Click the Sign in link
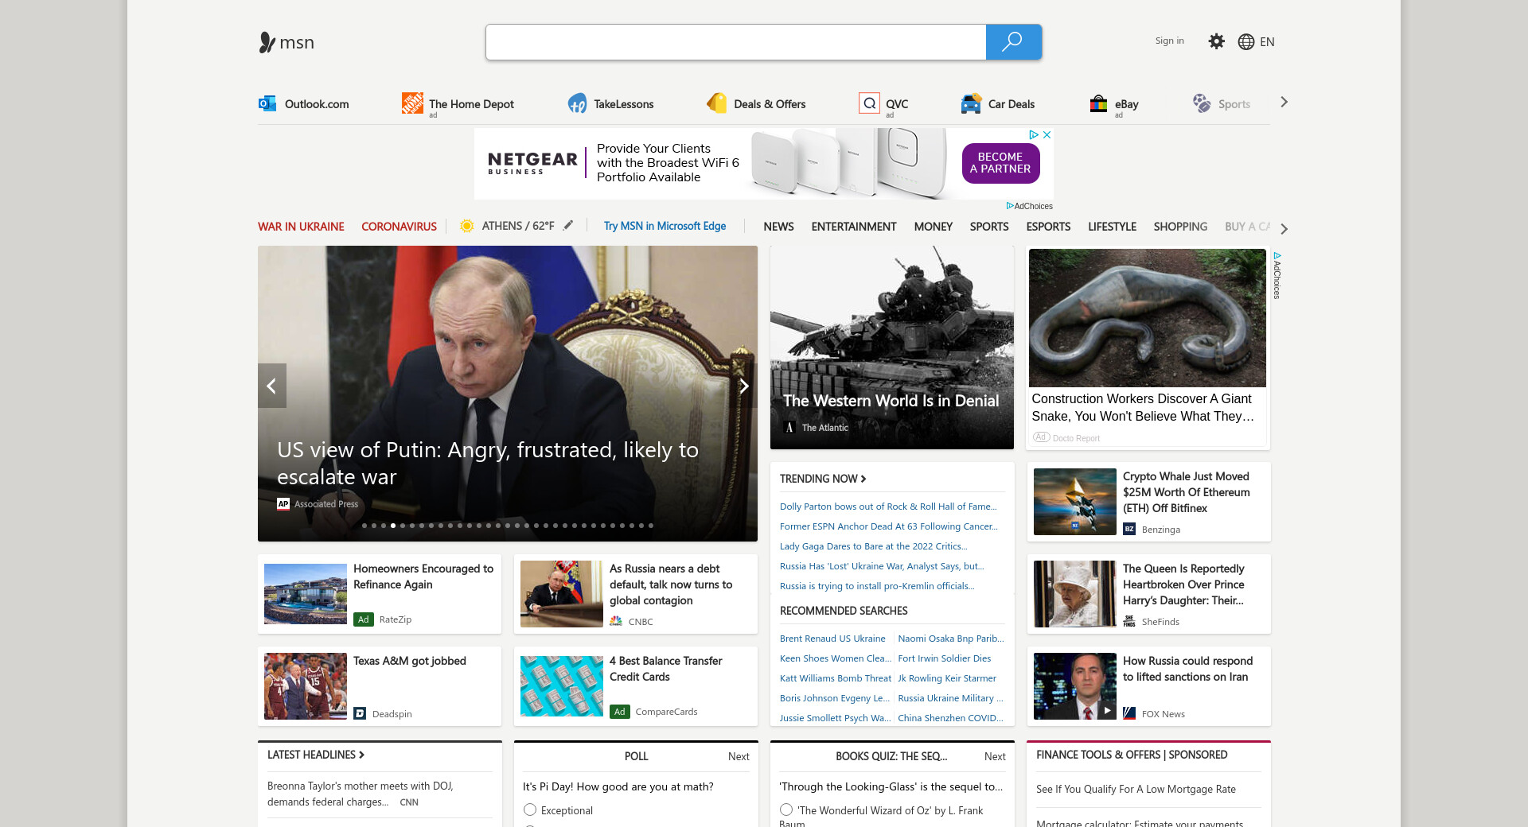 pos(1169,41)
